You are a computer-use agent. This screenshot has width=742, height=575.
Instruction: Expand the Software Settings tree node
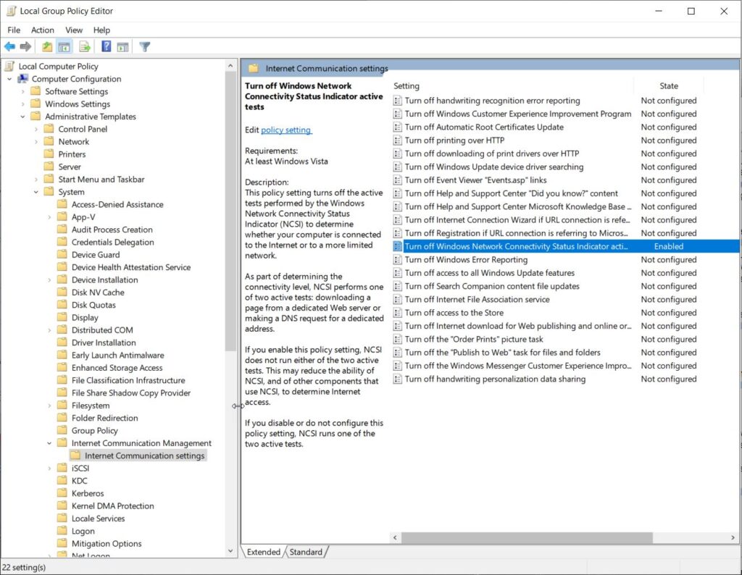pos(23,91)
